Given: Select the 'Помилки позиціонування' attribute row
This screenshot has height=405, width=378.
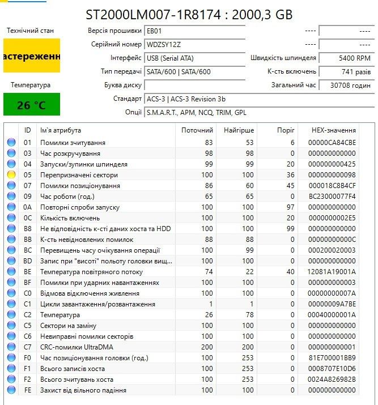Looking at the screenshot, I should point(181,185).
